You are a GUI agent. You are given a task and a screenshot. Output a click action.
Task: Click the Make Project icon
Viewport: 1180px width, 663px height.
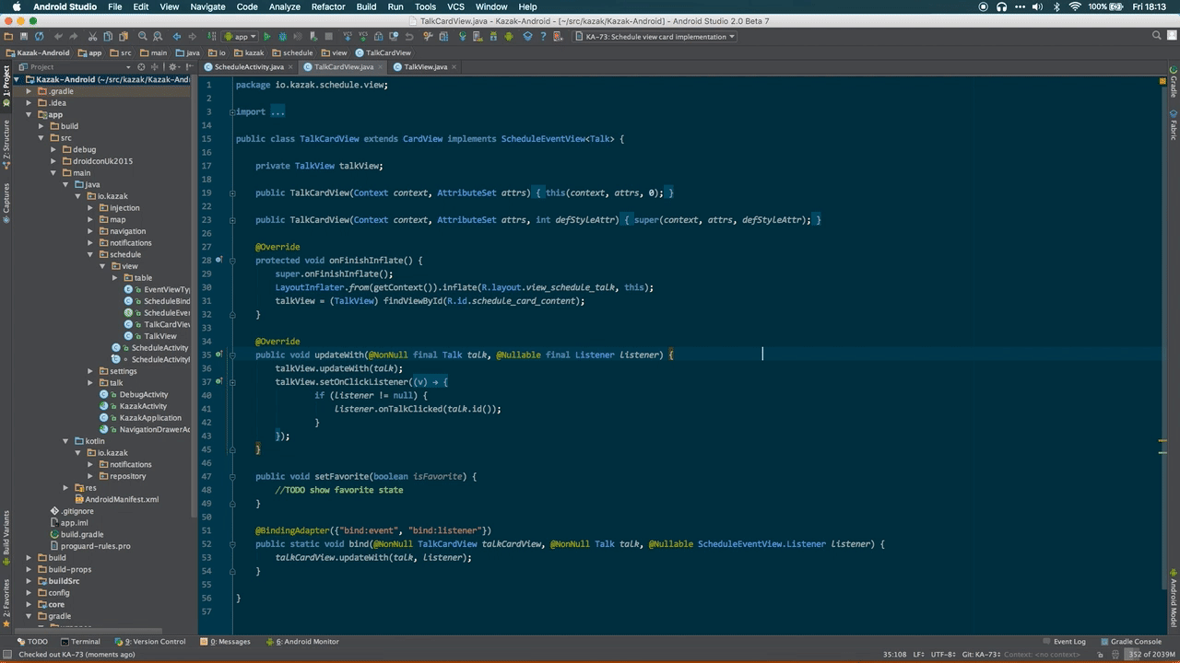click(x=212, y=37)
